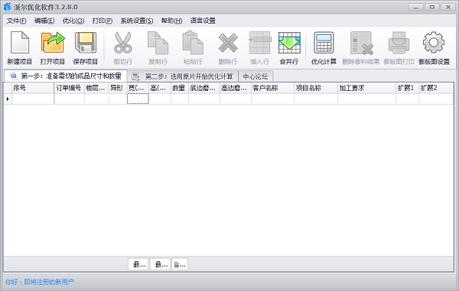Image resolution: width=459 pixels, height=291 pixels.
Task: Click the first row 加工要求 cell
Action: pyautogui.click(x=366, y=99)
